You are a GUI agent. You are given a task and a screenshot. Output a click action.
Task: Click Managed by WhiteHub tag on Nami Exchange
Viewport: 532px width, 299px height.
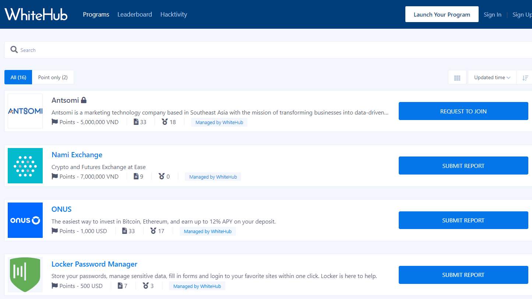click(213, 177)
